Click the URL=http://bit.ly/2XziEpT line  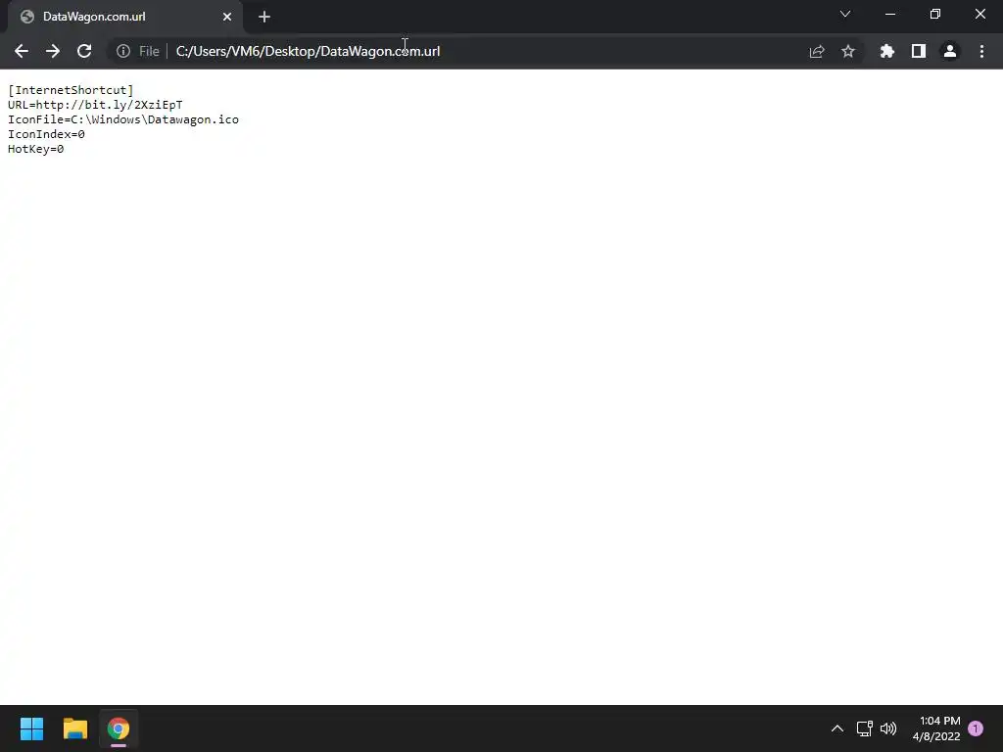tap(95, 105)
